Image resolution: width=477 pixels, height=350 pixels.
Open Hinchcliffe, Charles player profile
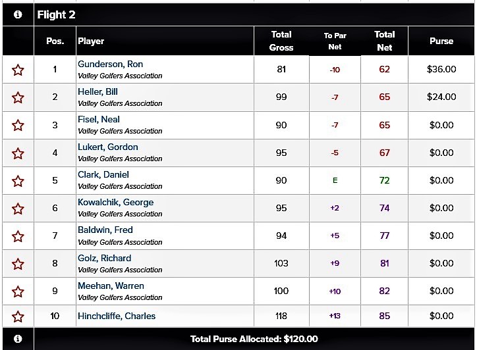[117, 316]
